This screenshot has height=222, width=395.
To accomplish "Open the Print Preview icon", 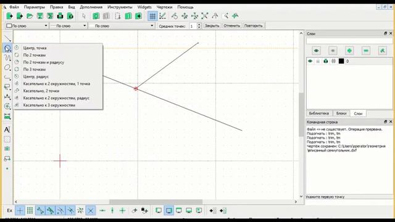I will [70, 16].
